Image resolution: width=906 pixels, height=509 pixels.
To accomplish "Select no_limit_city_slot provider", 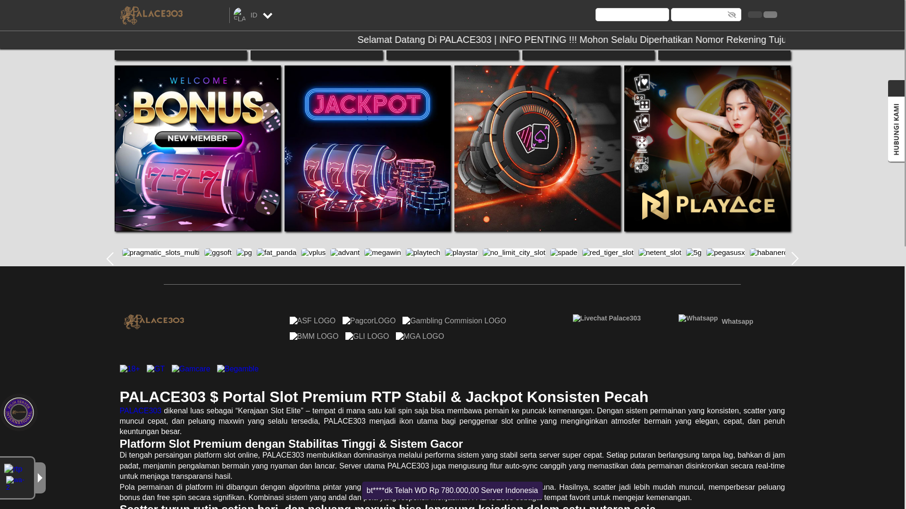I will (514, 253).
